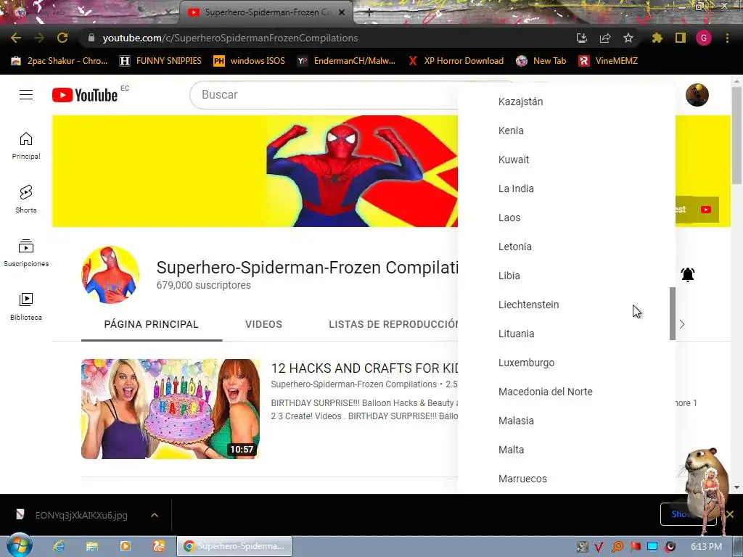Open the Chrome profile avatar G
This screenshot has width=743, height=557.
(x=704, y=38)
